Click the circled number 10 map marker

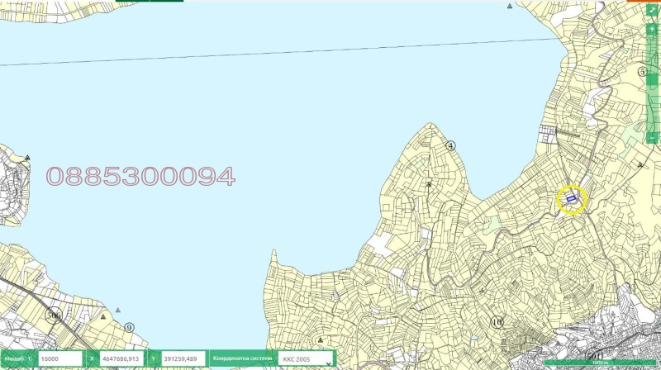coord(497,321)
